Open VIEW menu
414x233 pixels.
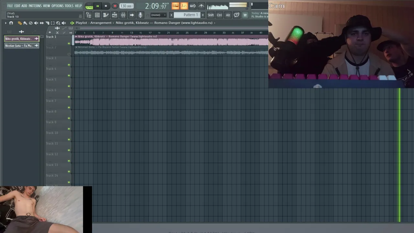click(x=47, y=6)
